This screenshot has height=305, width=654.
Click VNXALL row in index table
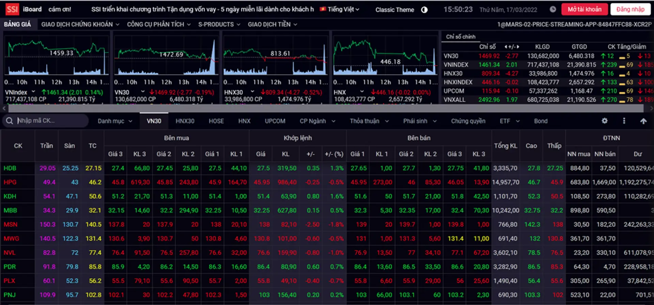548,100
